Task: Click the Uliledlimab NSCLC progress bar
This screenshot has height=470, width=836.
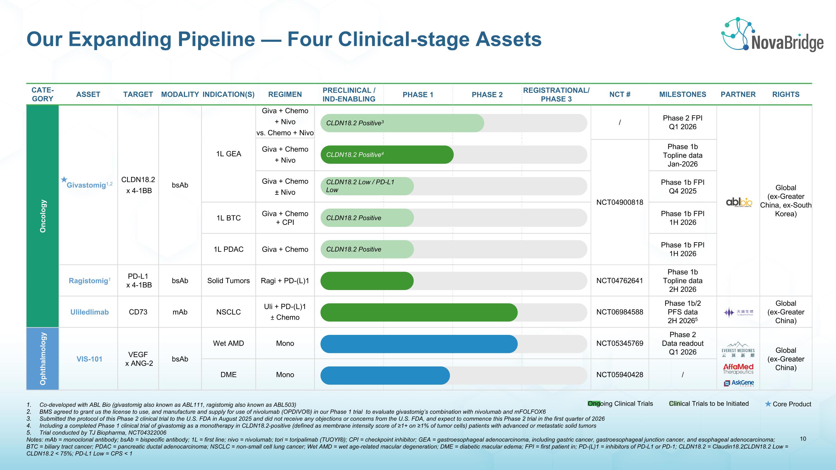Action: click(419, 312)
